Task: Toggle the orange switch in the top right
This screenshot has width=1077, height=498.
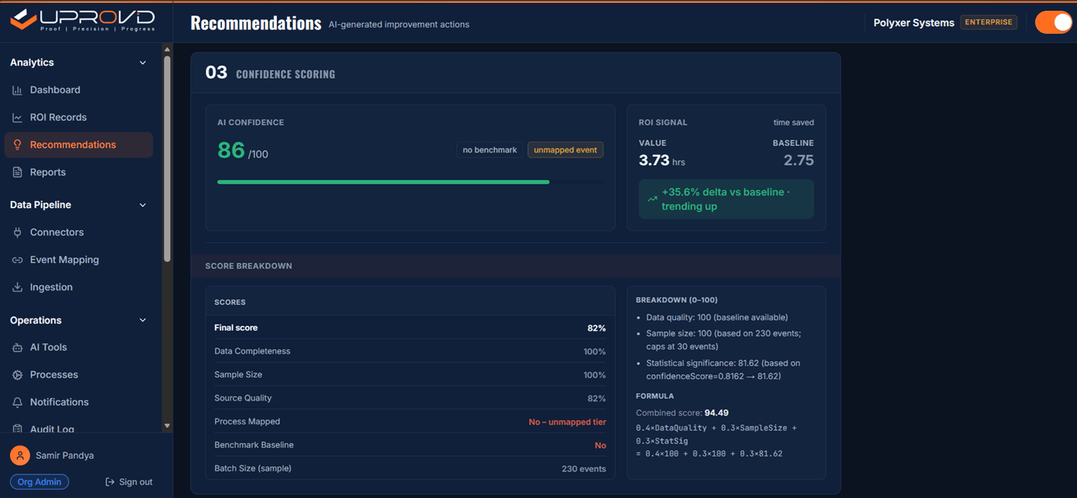Action: (1053, 22)
